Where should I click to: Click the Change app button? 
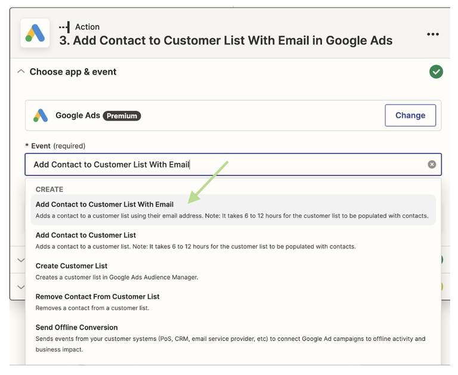pyautogui.click(x=410, y=115)
